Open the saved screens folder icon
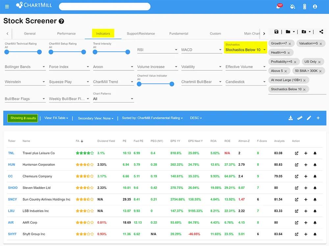 pyautogui.click(x=288, y=32)
